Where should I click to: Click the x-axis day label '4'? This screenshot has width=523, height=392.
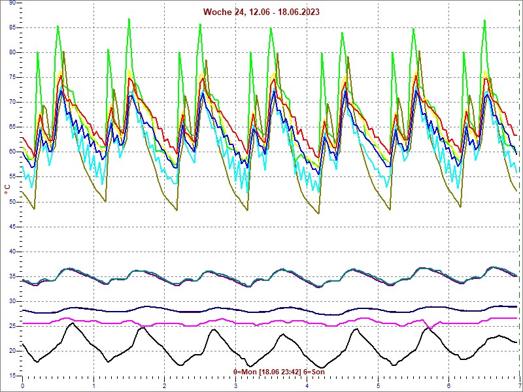click(307, 387)
